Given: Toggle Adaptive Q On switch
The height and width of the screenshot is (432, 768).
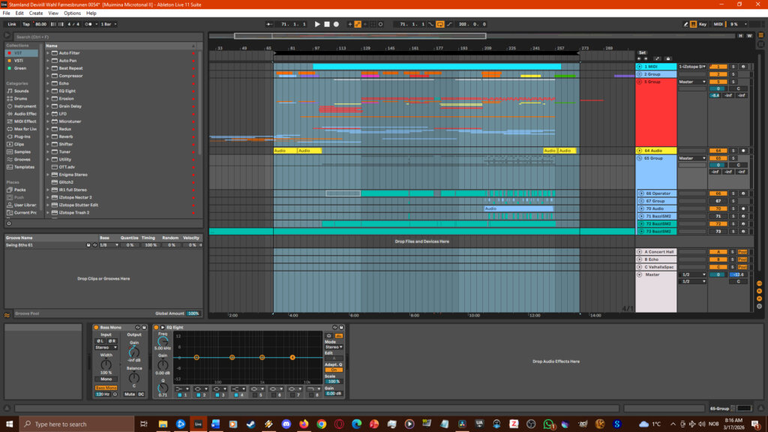Looking at the screenshot, I should click(334, 370).
